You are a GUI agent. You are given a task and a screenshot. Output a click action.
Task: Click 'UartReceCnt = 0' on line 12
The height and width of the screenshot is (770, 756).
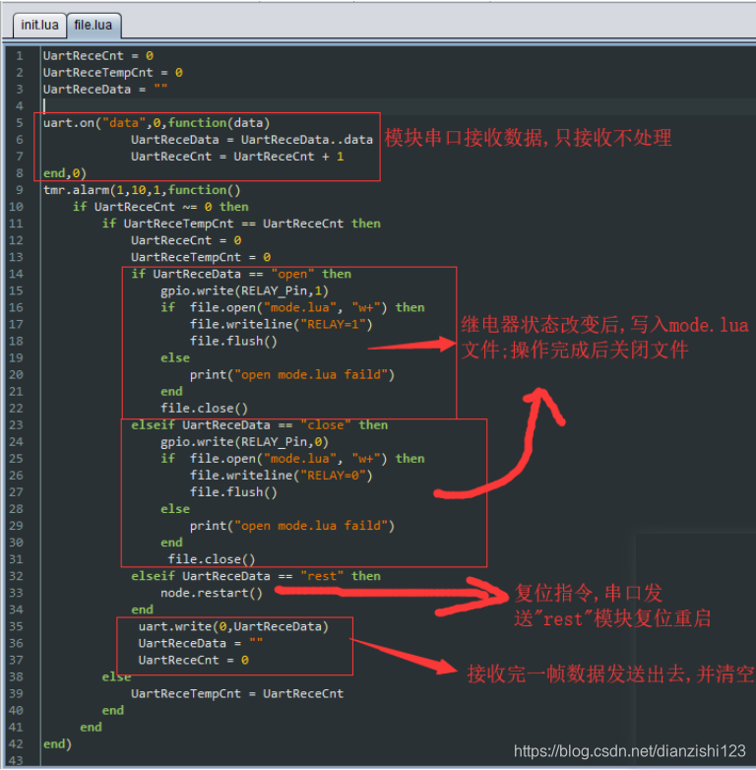pos(186,240)
